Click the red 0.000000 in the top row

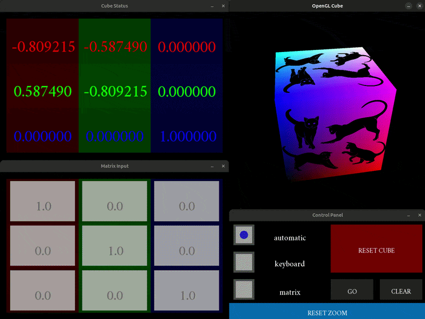click(x=187, y=47)
